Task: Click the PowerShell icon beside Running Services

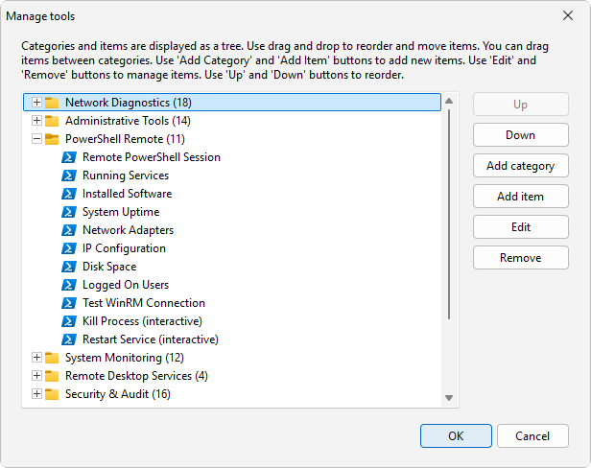Action: 69,175
